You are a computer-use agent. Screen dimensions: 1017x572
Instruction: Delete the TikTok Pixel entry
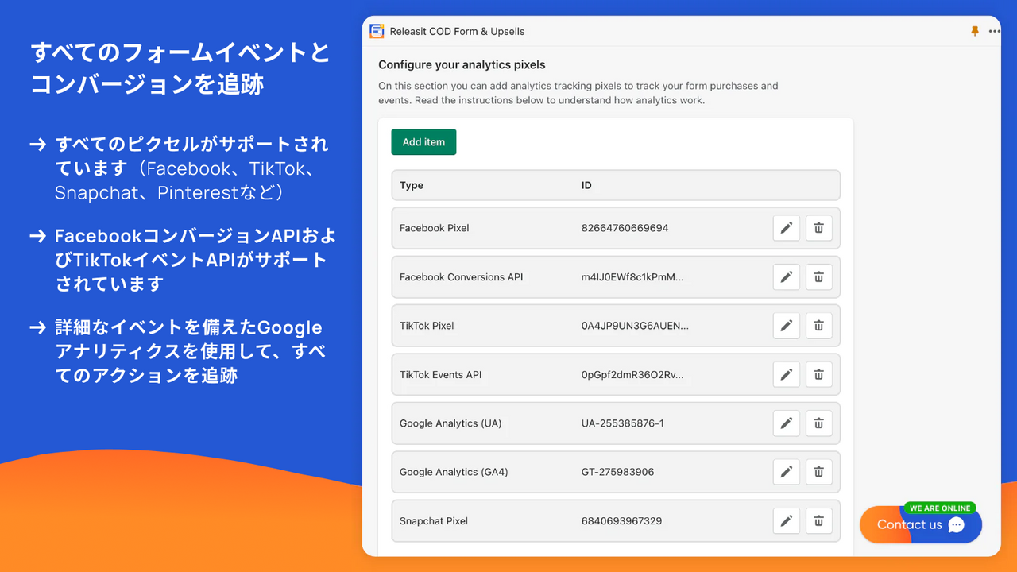(818, 326)
